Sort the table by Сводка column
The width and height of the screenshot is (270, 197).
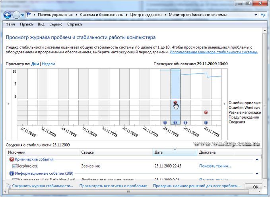(x=116, y=152)
